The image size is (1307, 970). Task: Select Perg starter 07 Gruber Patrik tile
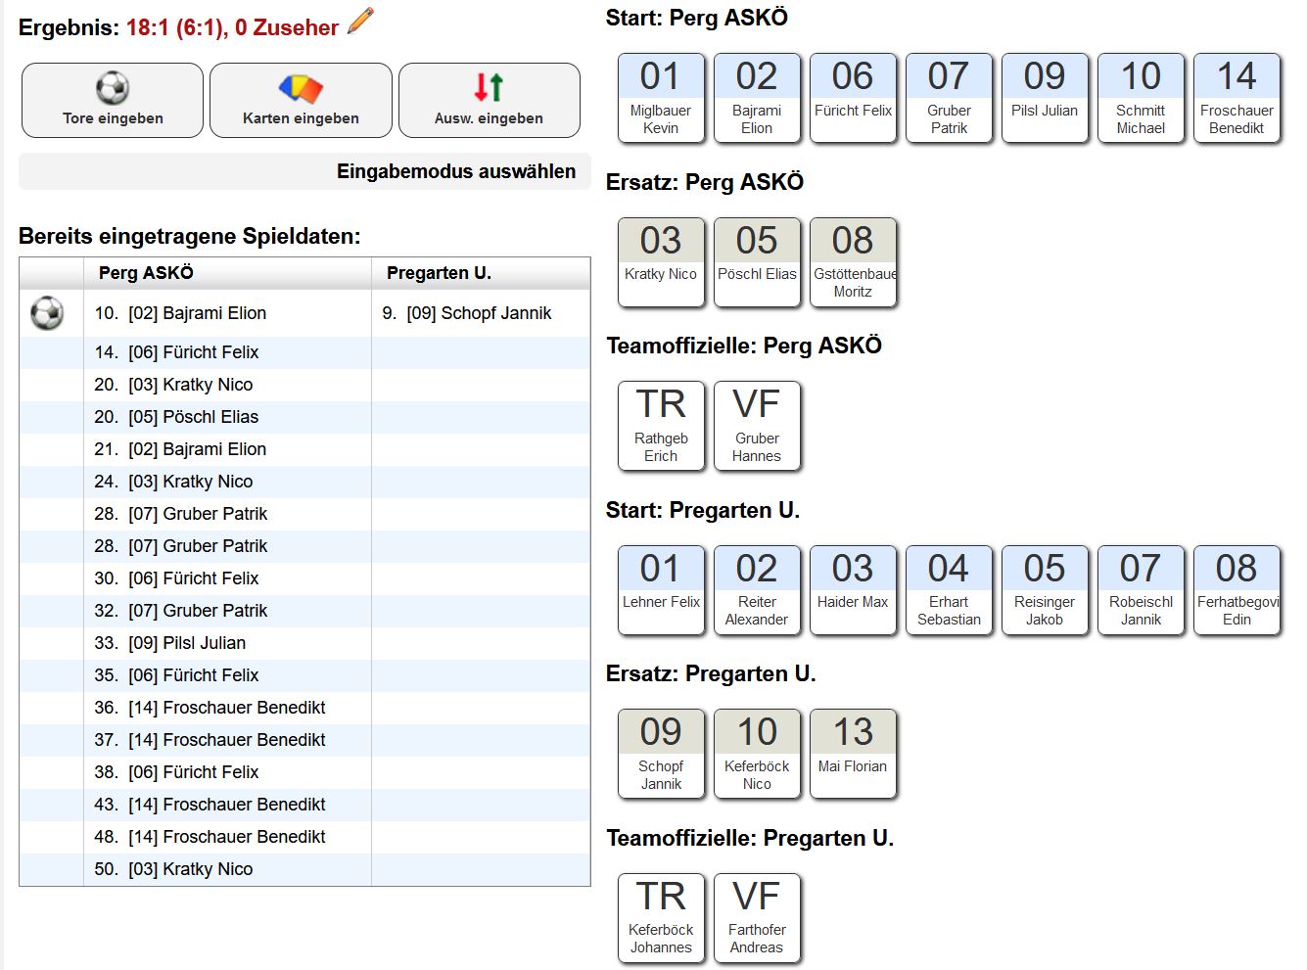pyautogui.click(x=949, y=98)
